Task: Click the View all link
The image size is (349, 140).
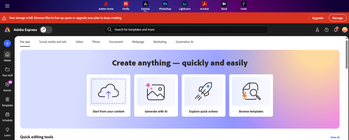Action: click(x=335, y=137)
